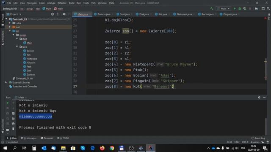Open the Build menu

coord(72,3)
